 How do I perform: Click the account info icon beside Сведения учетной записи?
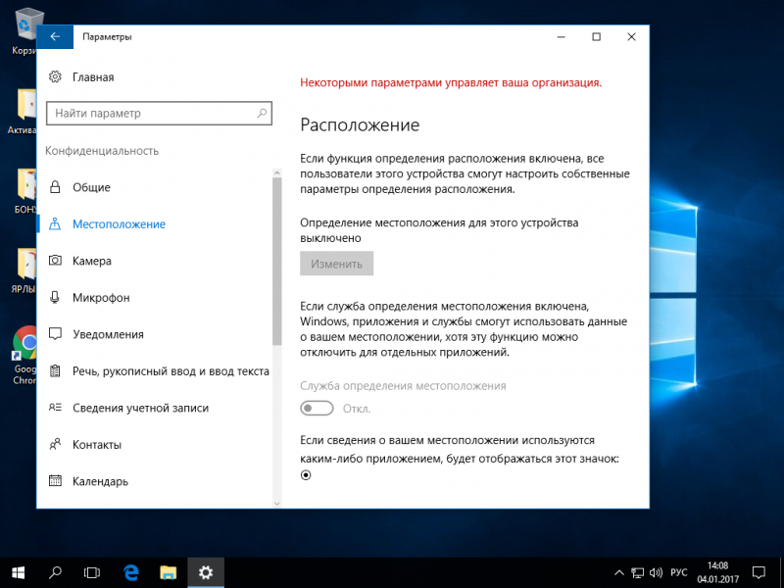coord(55,408)
